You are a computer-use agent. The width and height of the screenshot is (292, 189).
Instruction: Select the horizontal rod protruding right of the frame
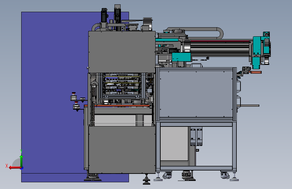tap(248, 106)
